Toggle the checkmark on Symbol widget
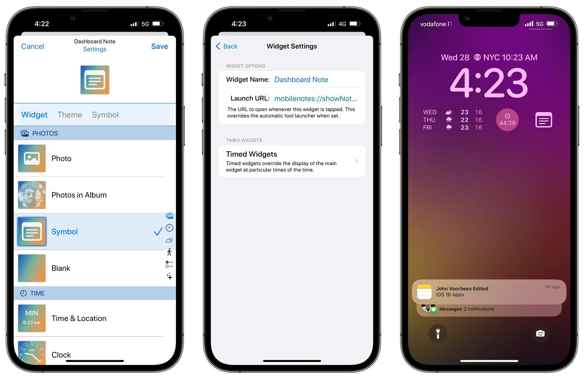The width and height of the screenshot is (584, 379). pyautogui.click(x=158, y=231)
